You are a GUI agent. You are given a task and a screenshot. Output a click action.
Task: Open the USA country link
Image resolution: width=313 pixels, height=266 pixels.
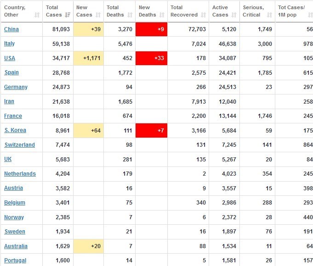10,58
